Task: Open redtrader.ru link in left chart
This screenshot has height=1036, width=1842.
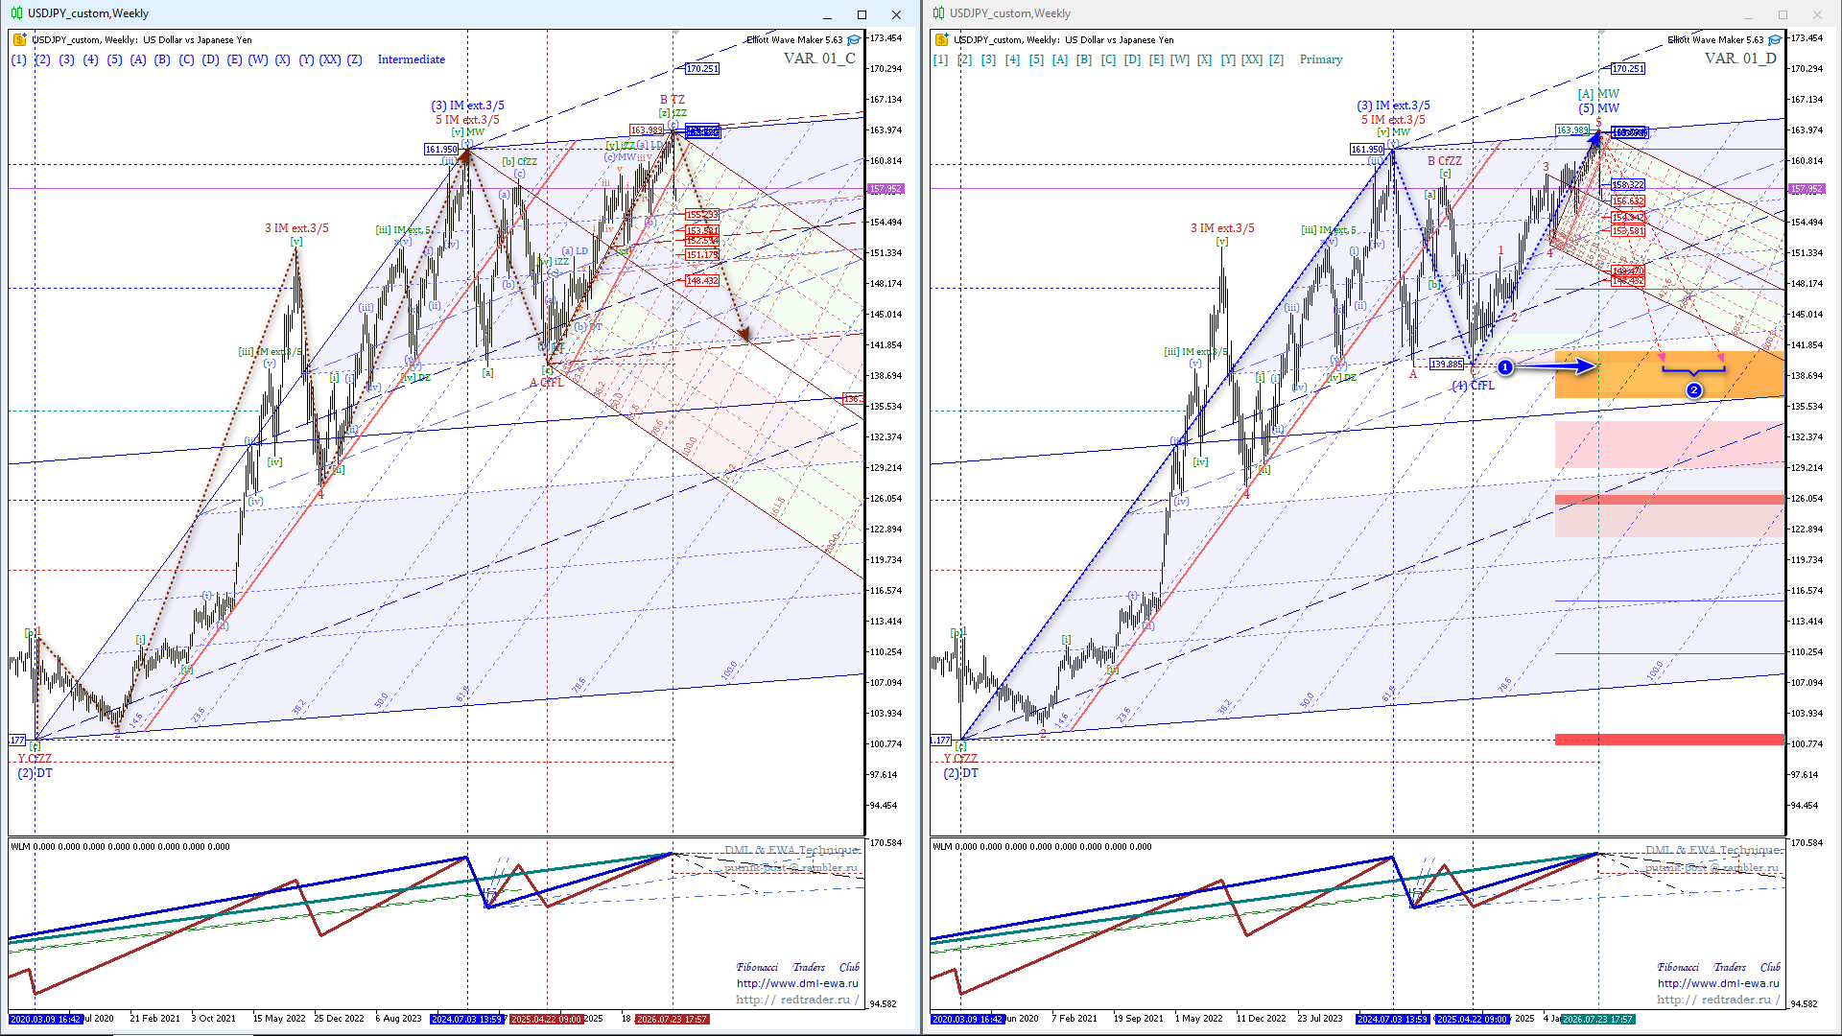Action: [x=797, y=1000]
